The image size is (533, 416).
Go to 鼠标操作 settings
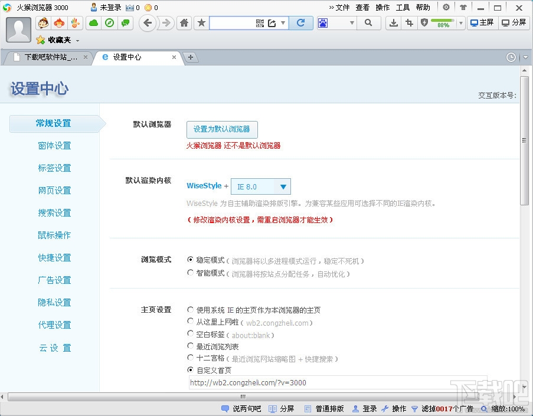[54, 235]
